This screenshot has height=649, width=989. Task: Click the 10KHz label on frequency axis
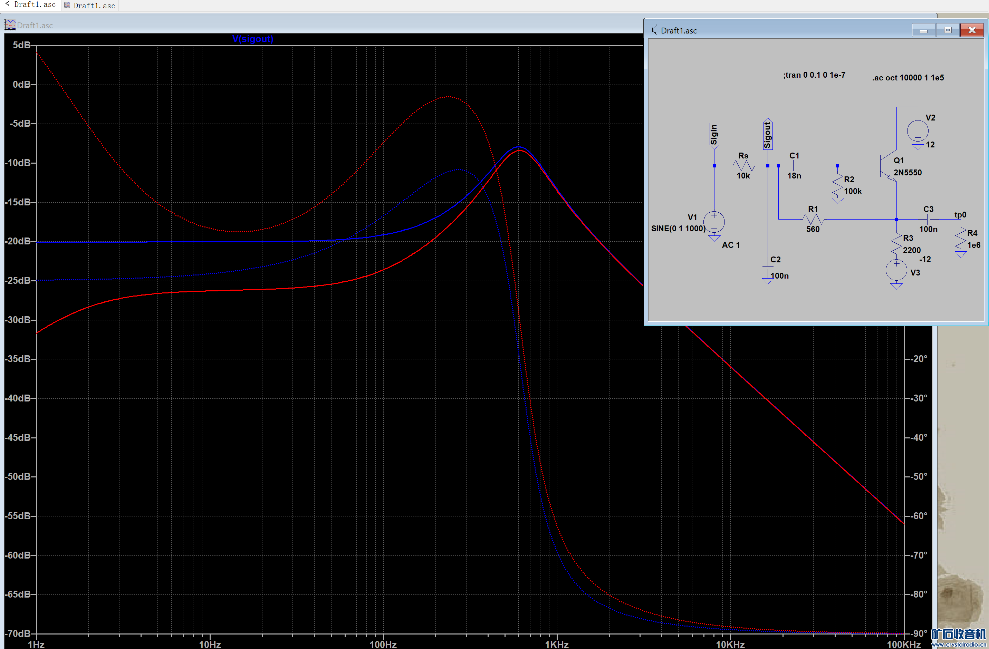[x=730, y=644]
